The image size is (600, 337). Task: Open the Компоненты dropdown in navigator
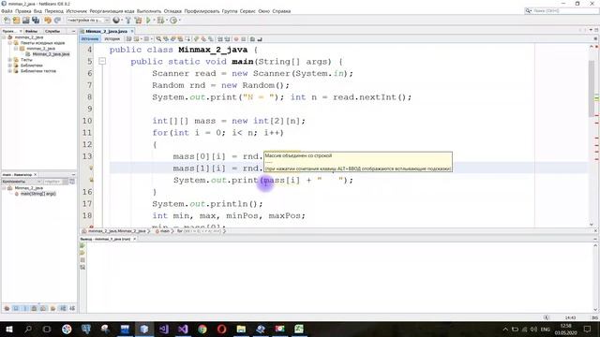tap(22, 182)
